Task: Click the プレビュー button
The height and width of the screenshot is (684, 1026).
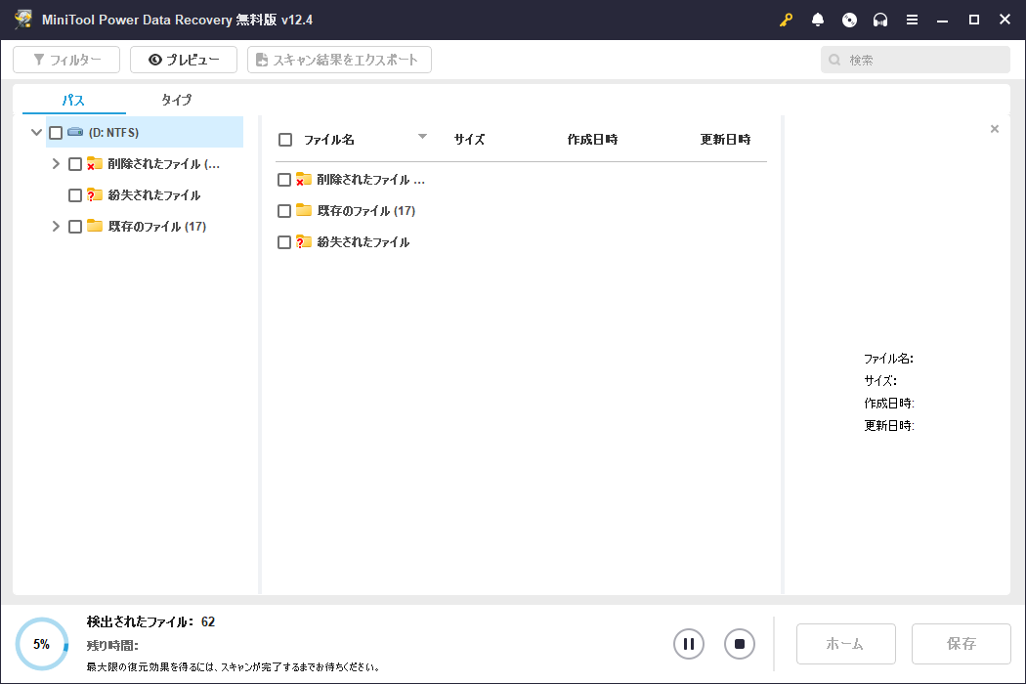Action: coord(183,59)
